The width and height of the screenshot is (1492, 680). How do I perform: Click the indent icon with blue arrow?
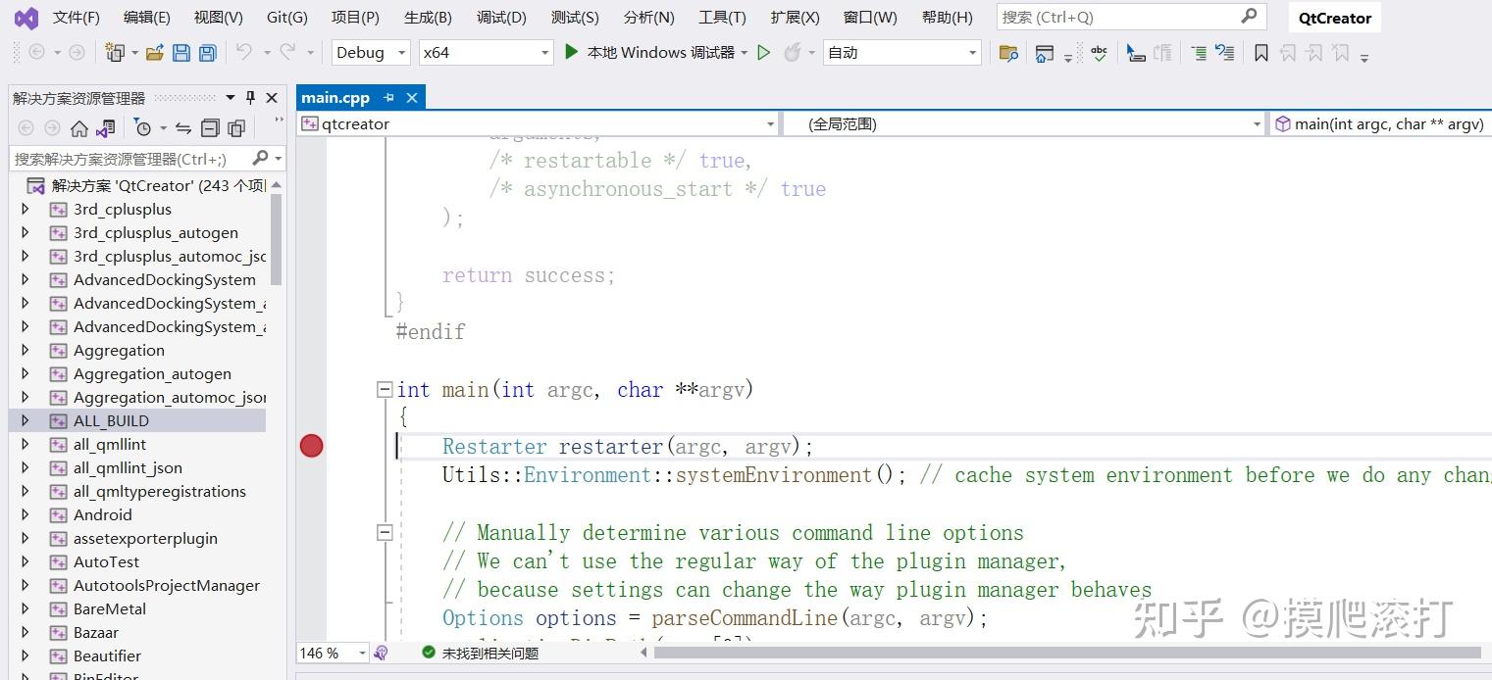pos(1225,53)
